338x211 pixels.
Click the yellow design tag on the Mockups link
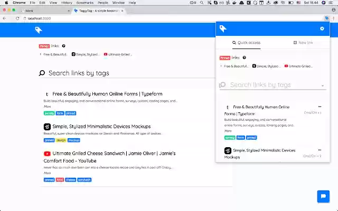tap(61, 140)
